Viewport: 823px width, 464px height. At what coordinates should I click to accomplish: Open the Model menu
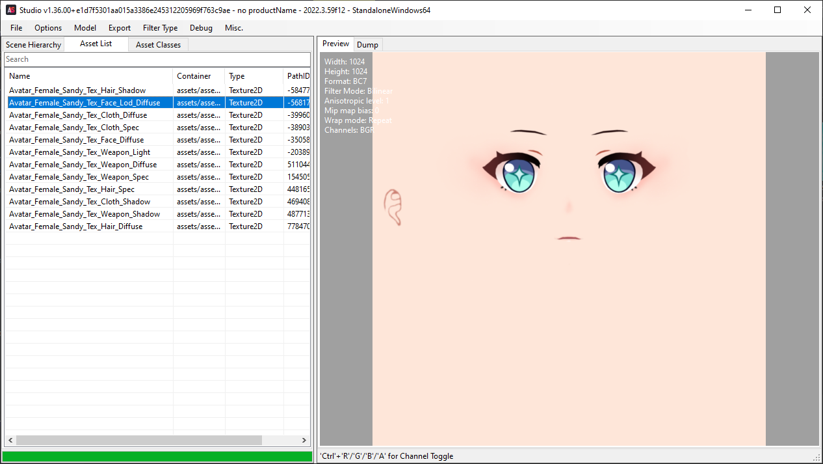[x=85, y=28]
